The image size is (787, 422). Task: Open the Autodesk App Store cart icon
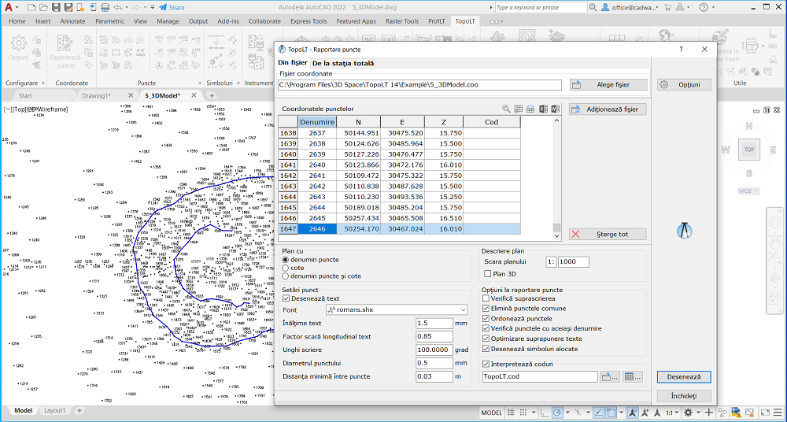coord(667,8)
